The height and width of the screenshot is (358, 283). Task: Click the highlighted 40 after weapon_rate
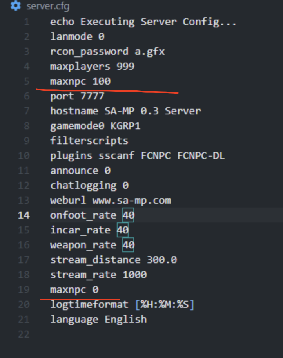(127, 245)
